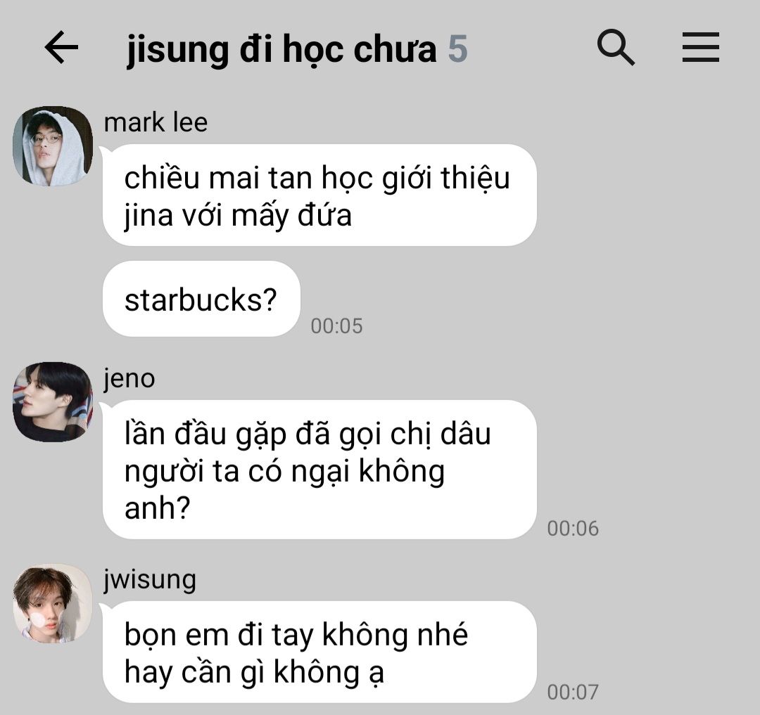The image size is (760, 715).
Task: Tap the chat title 'jisung đi học chưa'
Action: point(281,49)
